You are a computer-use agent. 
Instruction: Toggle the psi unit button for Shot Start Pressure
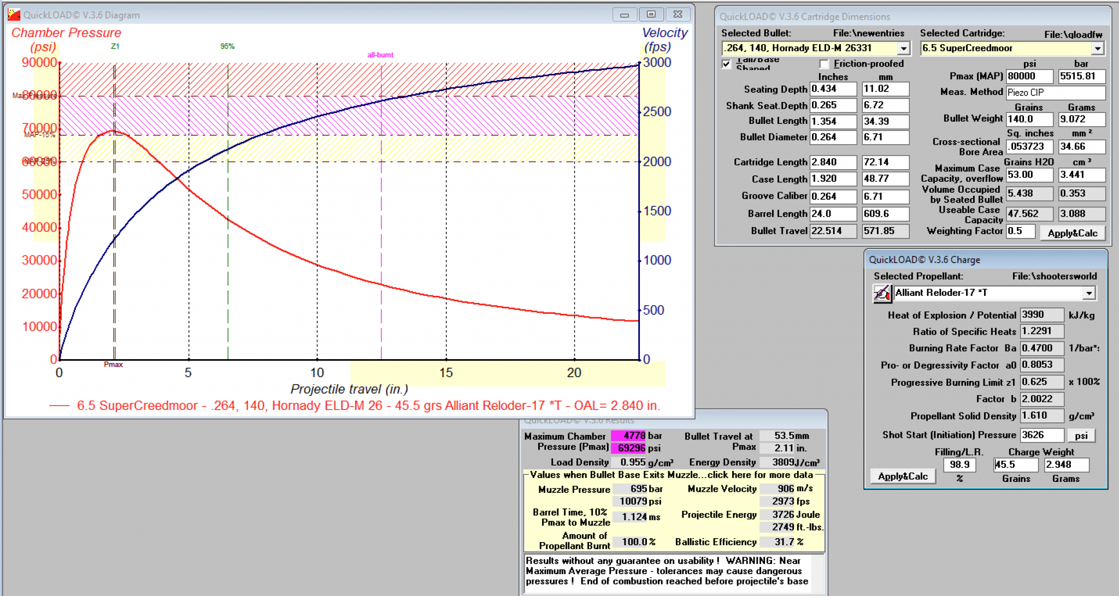[1081, 436]
